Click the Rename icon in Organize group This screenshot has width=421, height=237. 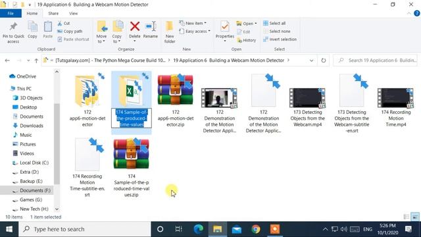coord(151,26)
